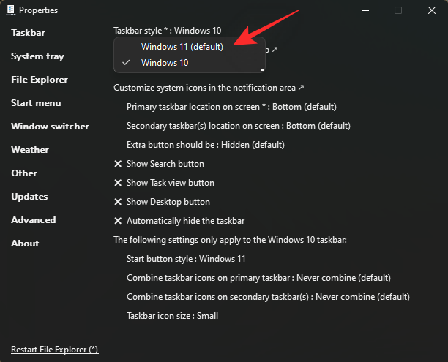Change Extra button should be option

pos(206,145)
